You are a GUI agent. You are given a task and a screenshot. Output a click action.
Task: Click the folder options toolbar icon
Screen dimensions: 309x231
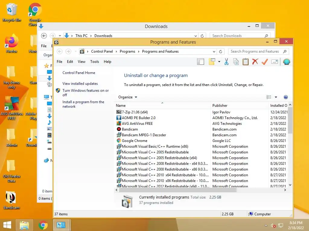click(212, 62)
